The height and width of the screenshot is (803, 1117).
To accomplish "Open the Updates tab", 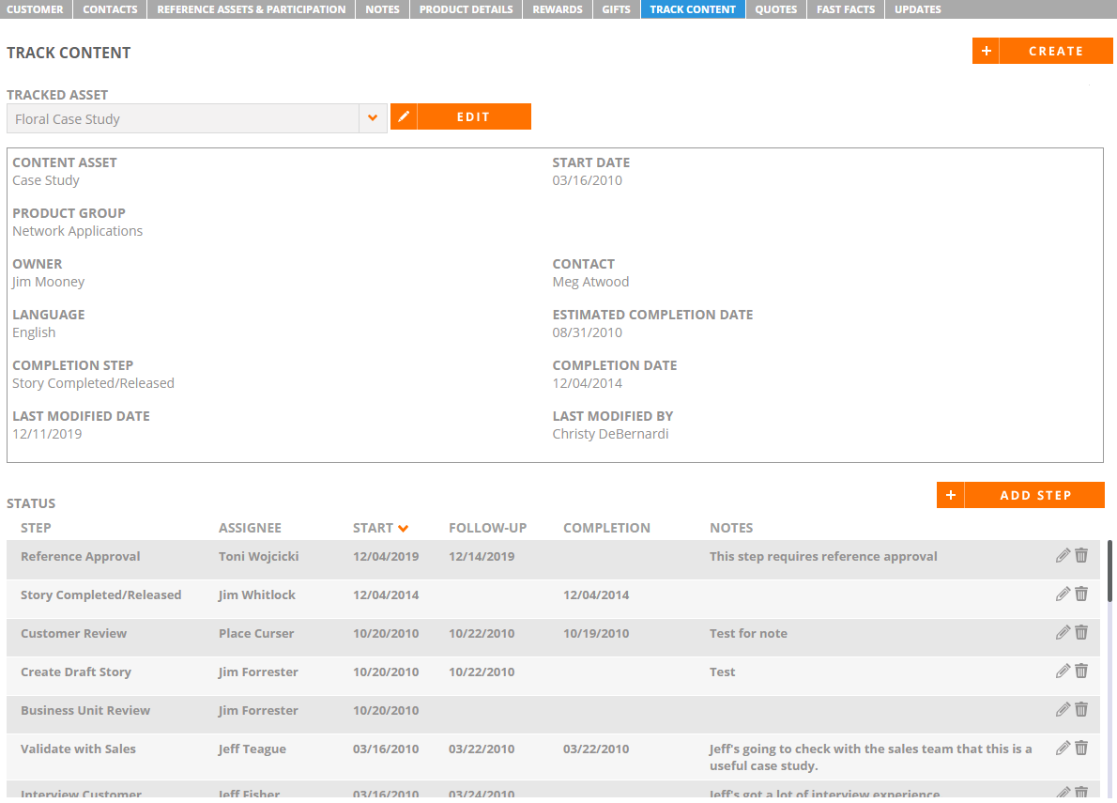I will click(918, 9).
